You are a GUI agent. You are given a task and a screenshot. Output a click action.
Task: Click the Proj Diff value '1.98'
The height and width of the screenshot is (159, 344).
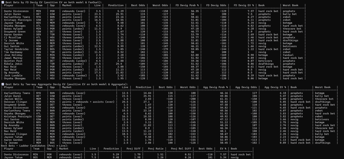[x=138, y=157]
